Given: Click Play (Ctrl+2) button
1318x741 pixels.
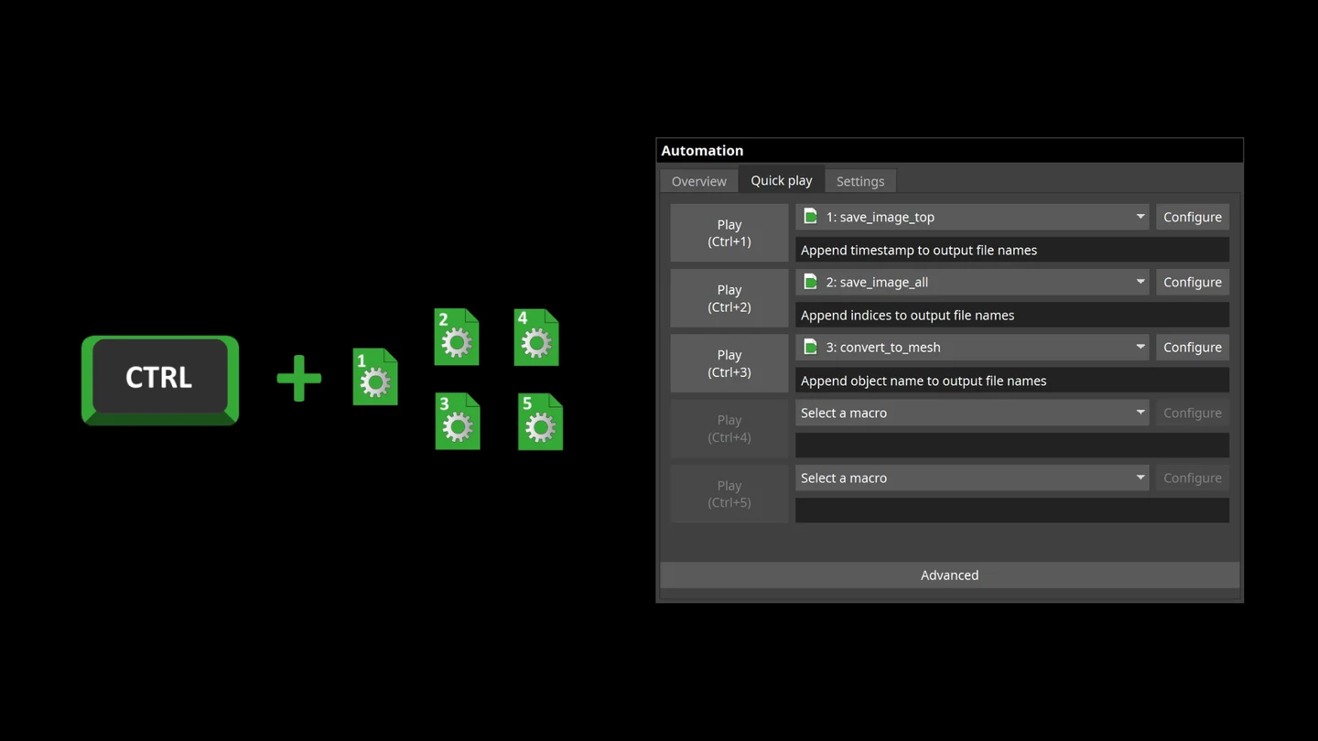Looking at the screenshot, I should click(729, 298).
